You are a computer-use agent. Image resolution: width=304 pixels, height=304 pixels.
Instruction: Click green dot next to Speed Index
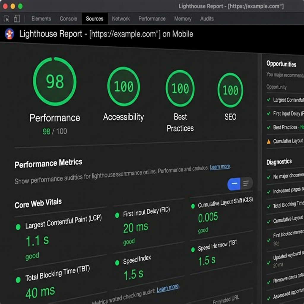pyautogui.click(x=117, y=263)
